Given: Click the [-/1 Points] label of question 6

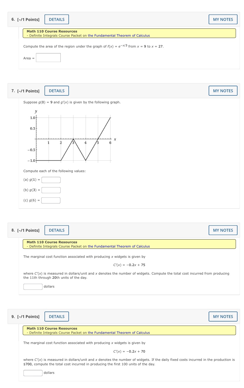Looking at the screenshot, I should [28, 19].
